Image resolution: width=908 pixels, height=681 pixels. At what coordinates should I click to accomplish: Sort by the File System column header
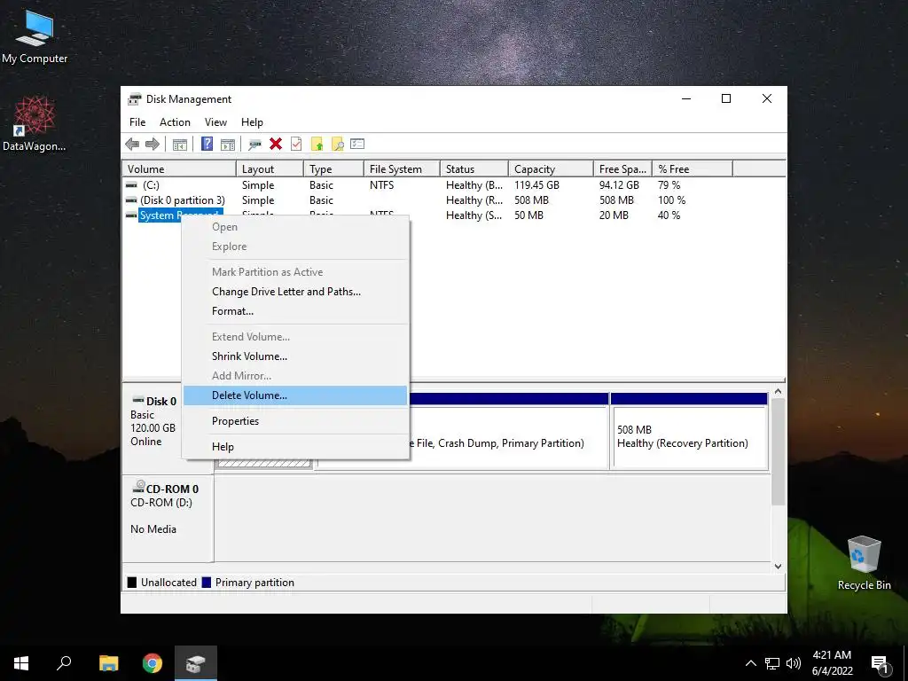tap(403, 169)
